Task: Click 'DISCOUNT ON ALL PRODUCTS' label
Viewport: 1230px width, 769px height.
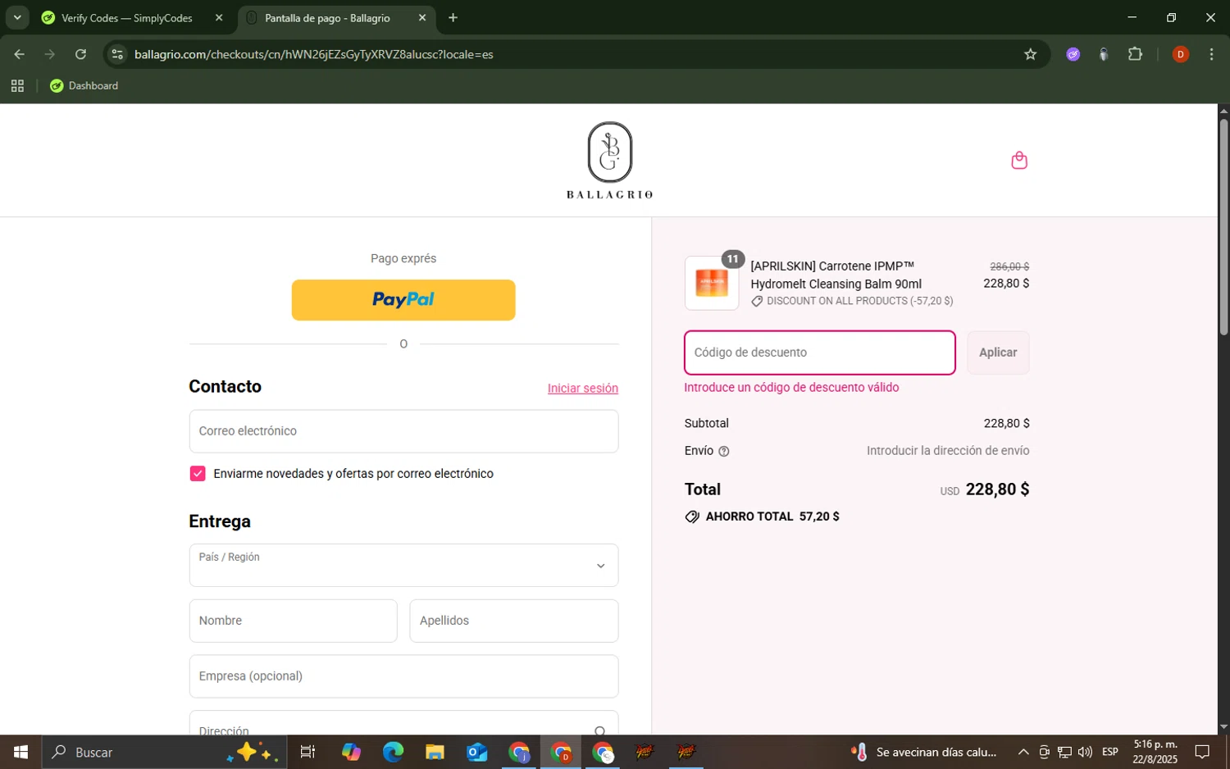Action: tap(837, 301)
